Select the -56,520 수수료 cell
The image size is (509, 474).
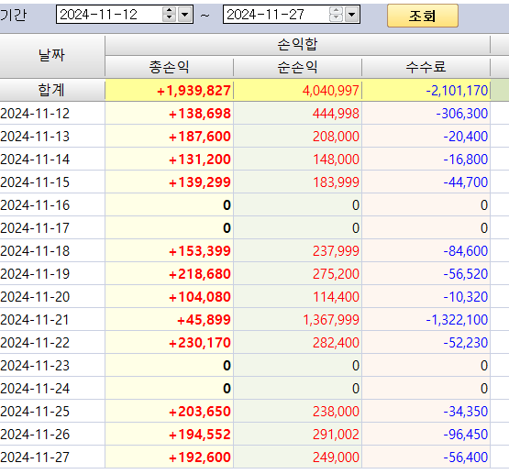[426, 274]
